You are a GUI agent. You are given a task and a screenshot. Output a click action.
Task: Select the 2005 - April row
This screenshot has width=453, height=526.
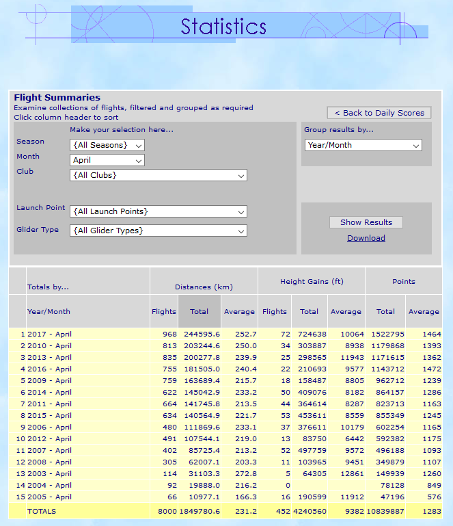[x=49, y=497]
